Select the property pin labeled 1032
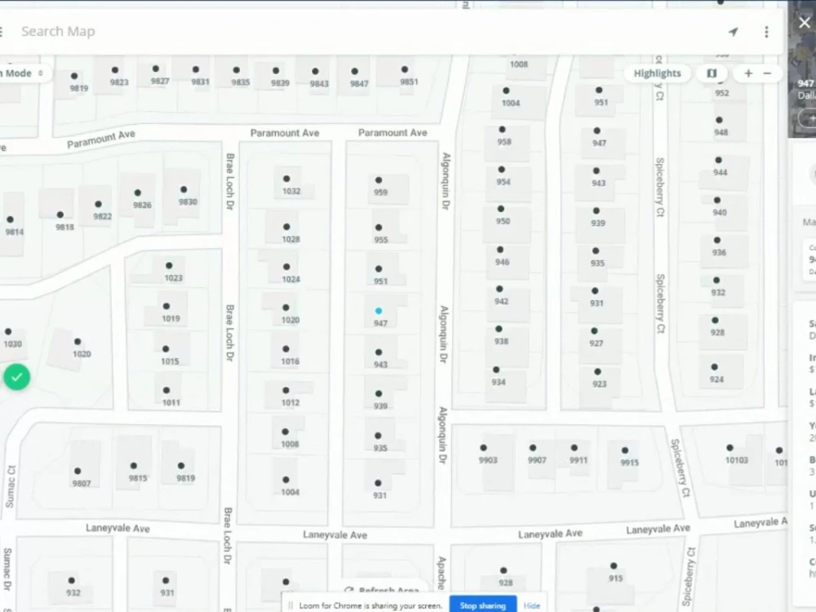Image resolution: width=816 pixels, height=612 pixels. (286, 179)
